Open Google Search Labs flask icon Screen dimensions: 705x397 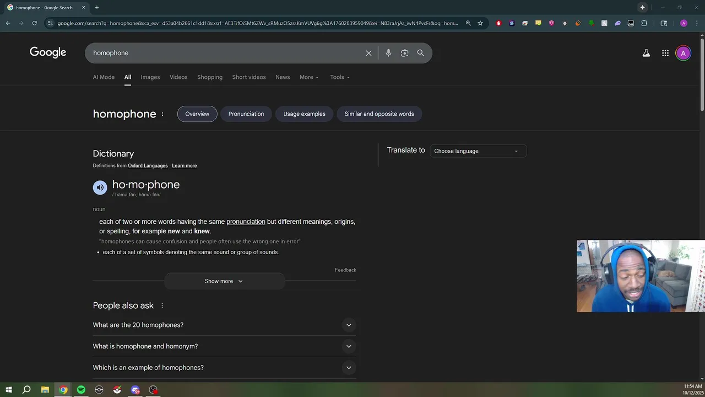pos(646,53)
